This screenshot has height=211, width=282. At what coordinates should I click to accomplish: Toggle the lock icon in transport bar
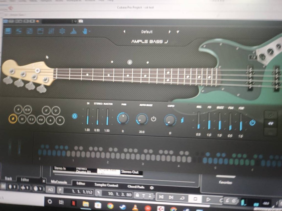click(x=137, y=195)
